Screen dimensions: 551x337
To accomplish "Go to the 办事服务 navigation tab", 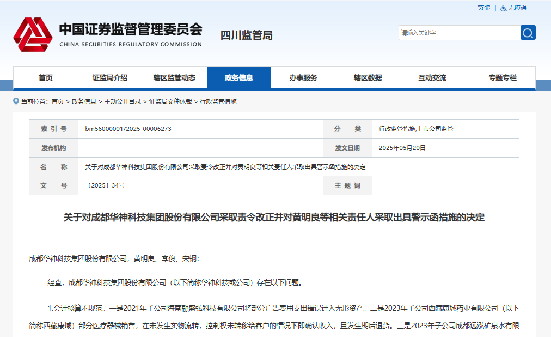I will point(303,78).
